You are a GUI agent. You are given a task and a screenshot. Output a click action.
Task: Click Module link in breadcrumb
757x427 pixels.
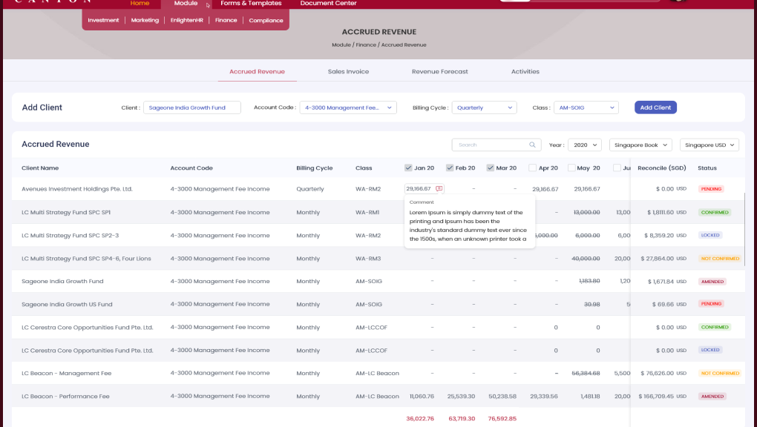[x=341, y=45]
